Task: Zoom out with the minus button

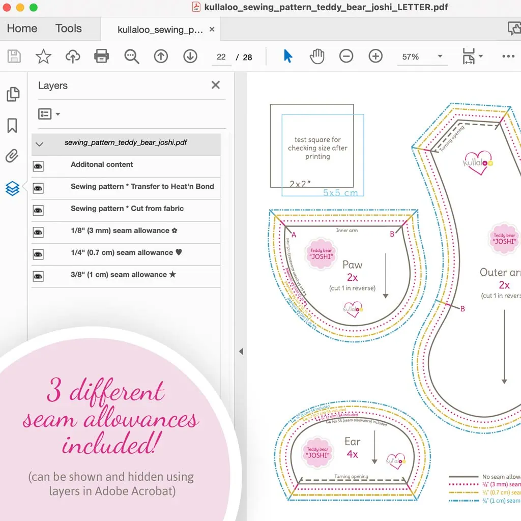Action: tap(346, 56)
